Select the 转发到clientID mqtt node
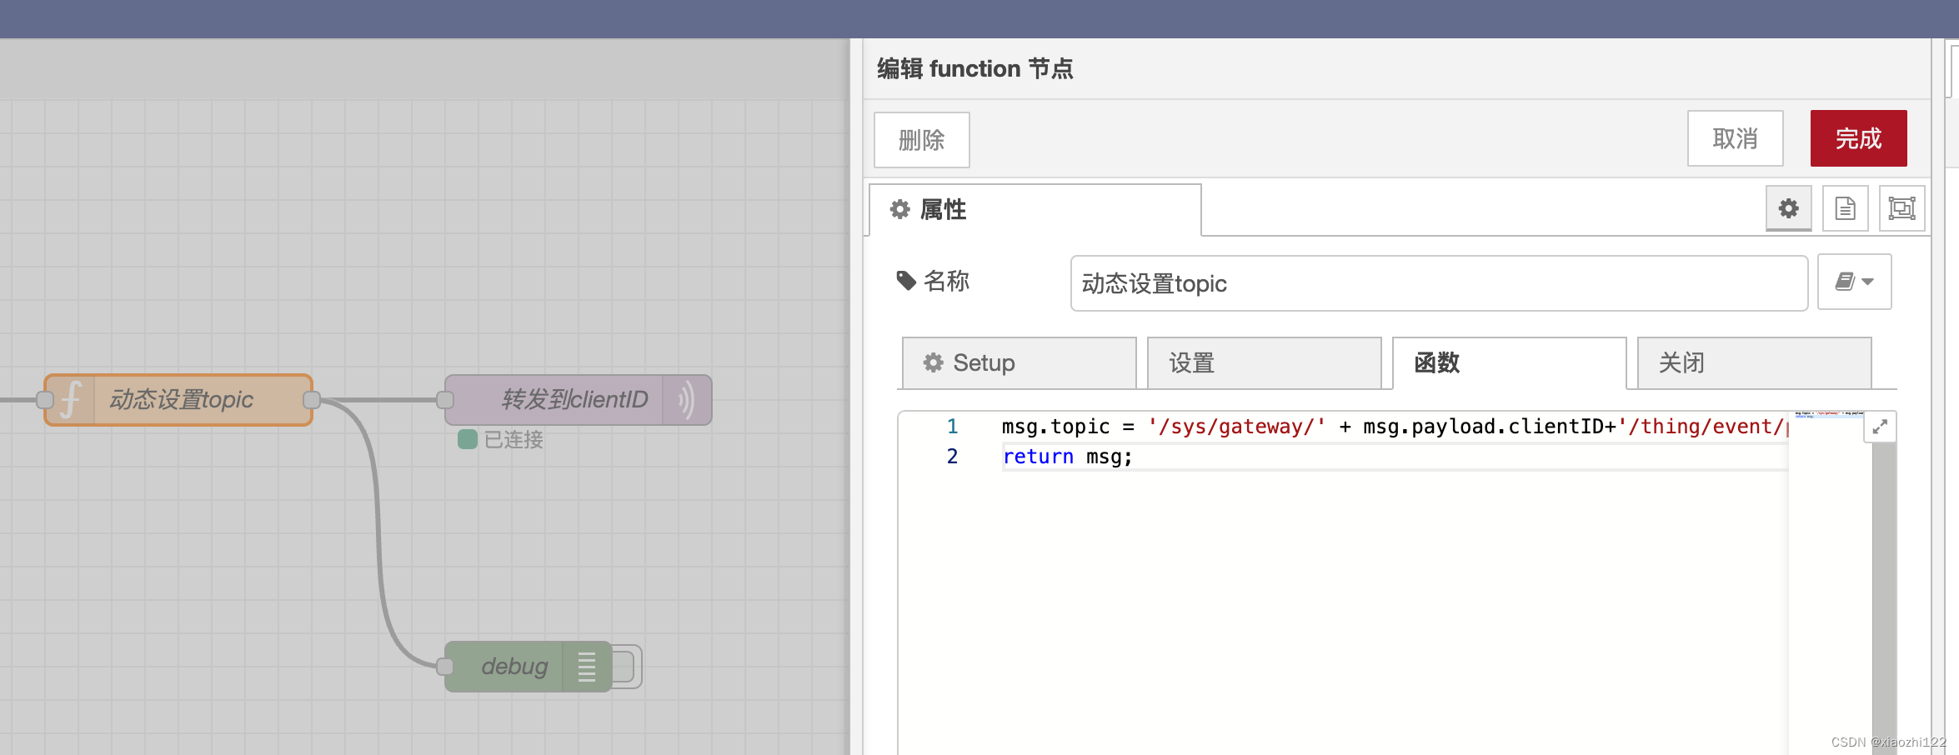This screenshot has width=1959, height=755. pyautogui.click(x=579, y=400)
